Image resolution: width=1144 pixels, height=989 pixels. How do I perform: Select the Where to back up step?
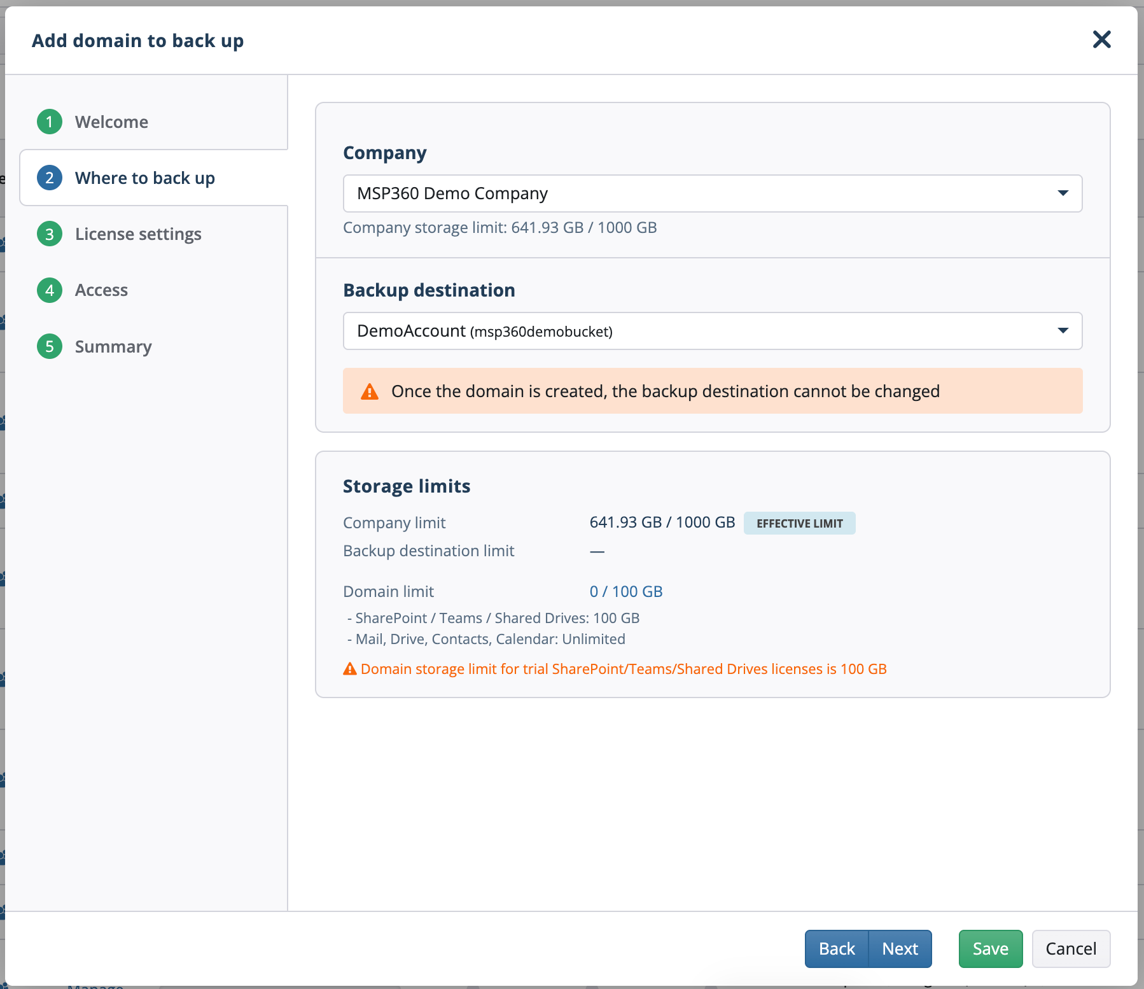coord(153,178)
